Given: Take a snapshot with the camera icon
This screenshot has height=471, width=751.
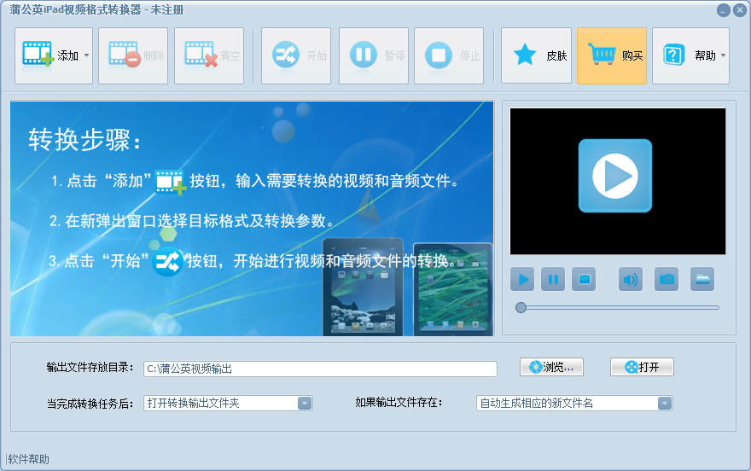Looking at the screenshot, I should (667, 279).
